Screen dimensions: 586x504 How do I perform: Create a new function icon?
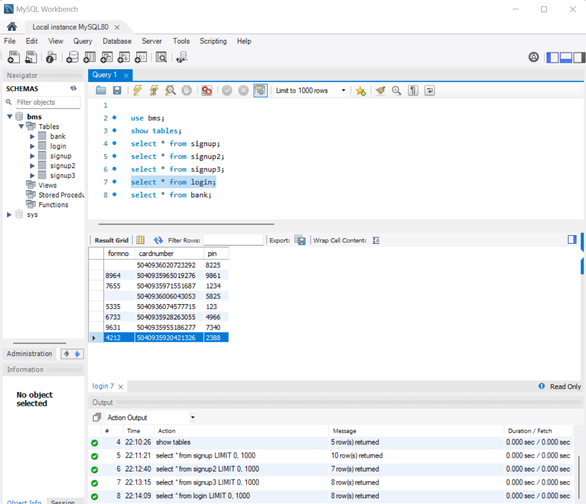coord(141,57)
